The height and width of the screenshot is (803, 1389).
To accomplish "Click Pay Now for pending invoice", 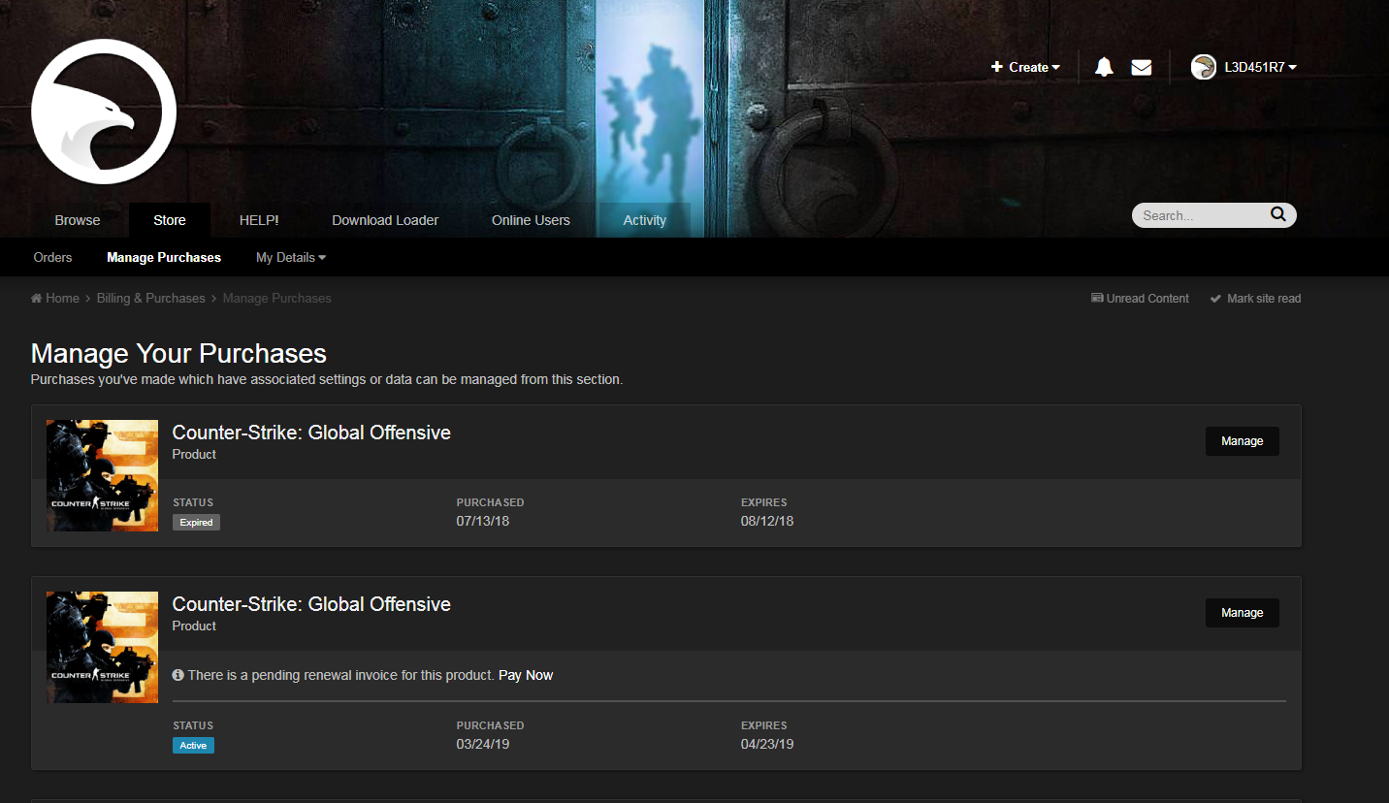I will tap(526, 675).
